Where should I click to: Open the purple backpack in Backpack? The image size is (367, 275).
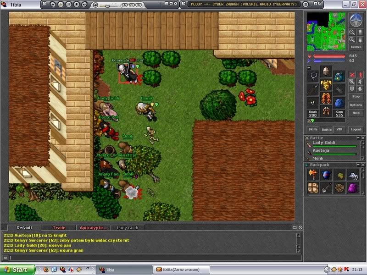pos(353,188)
